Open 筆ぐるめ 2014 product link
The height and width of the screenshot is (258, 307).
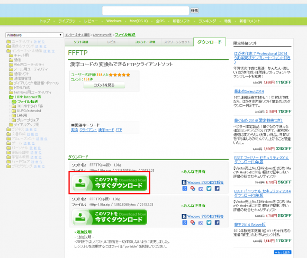coord(258,121)
